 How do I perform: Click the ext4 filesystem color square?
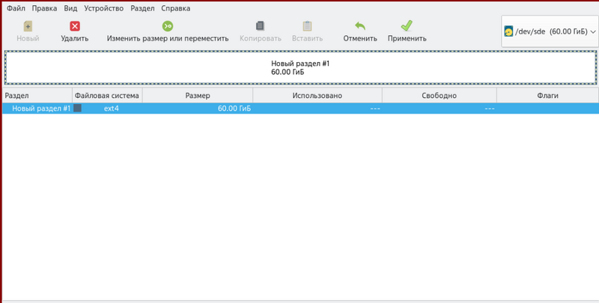[x=77, y=108]
